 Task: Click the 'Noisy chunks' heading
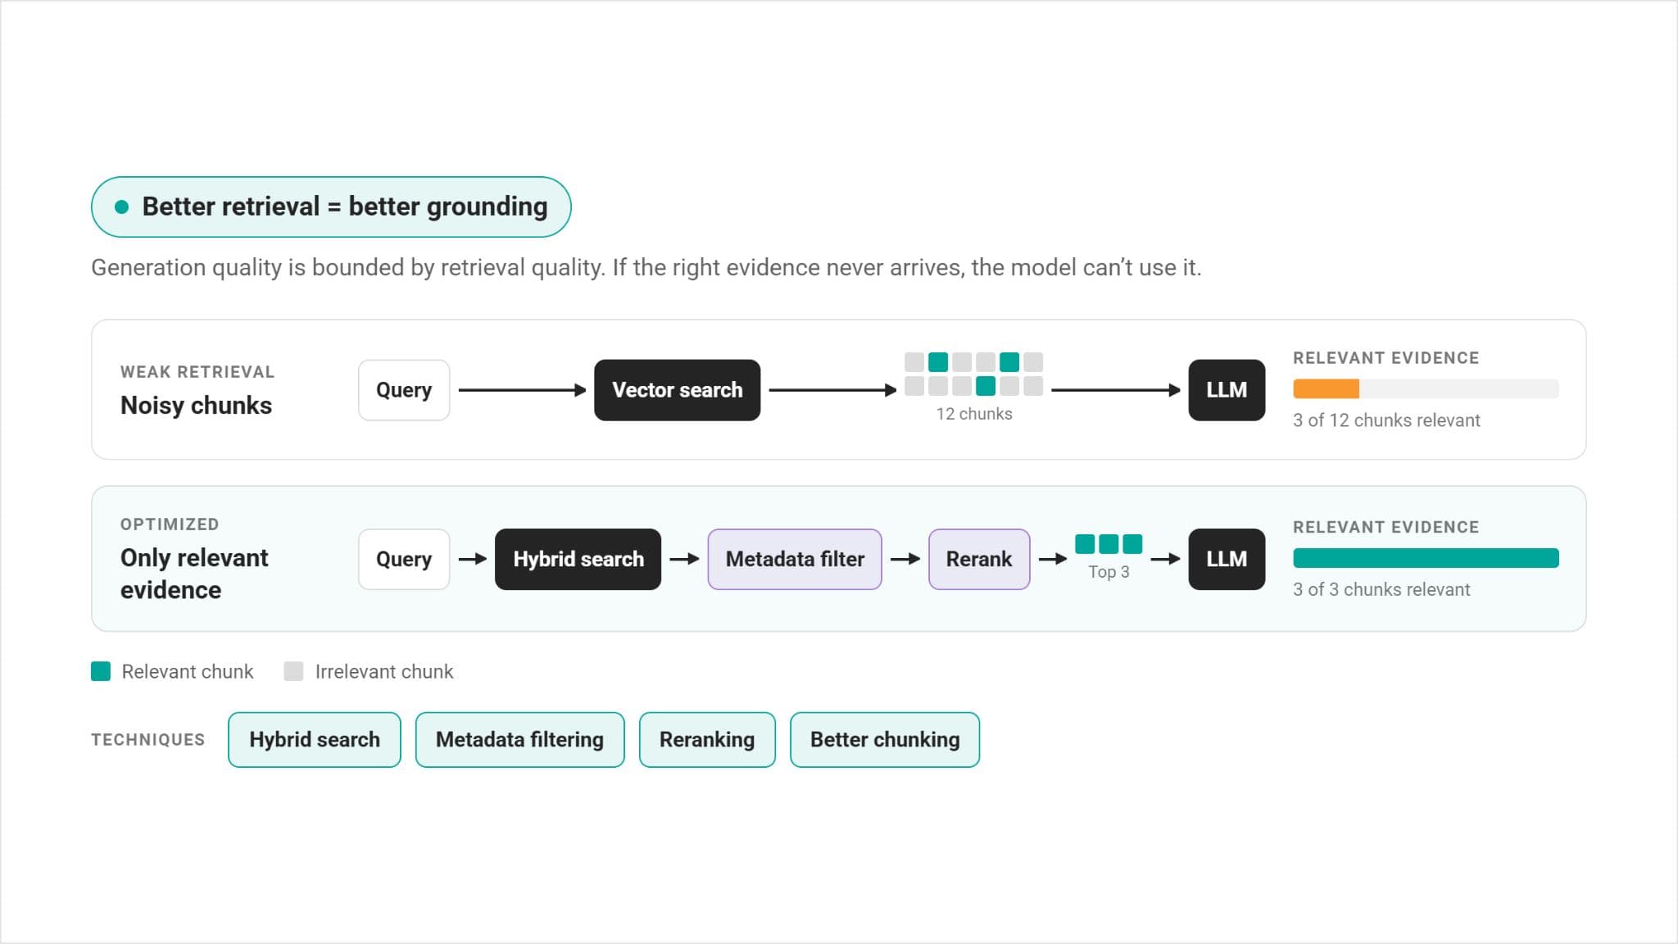196,406
